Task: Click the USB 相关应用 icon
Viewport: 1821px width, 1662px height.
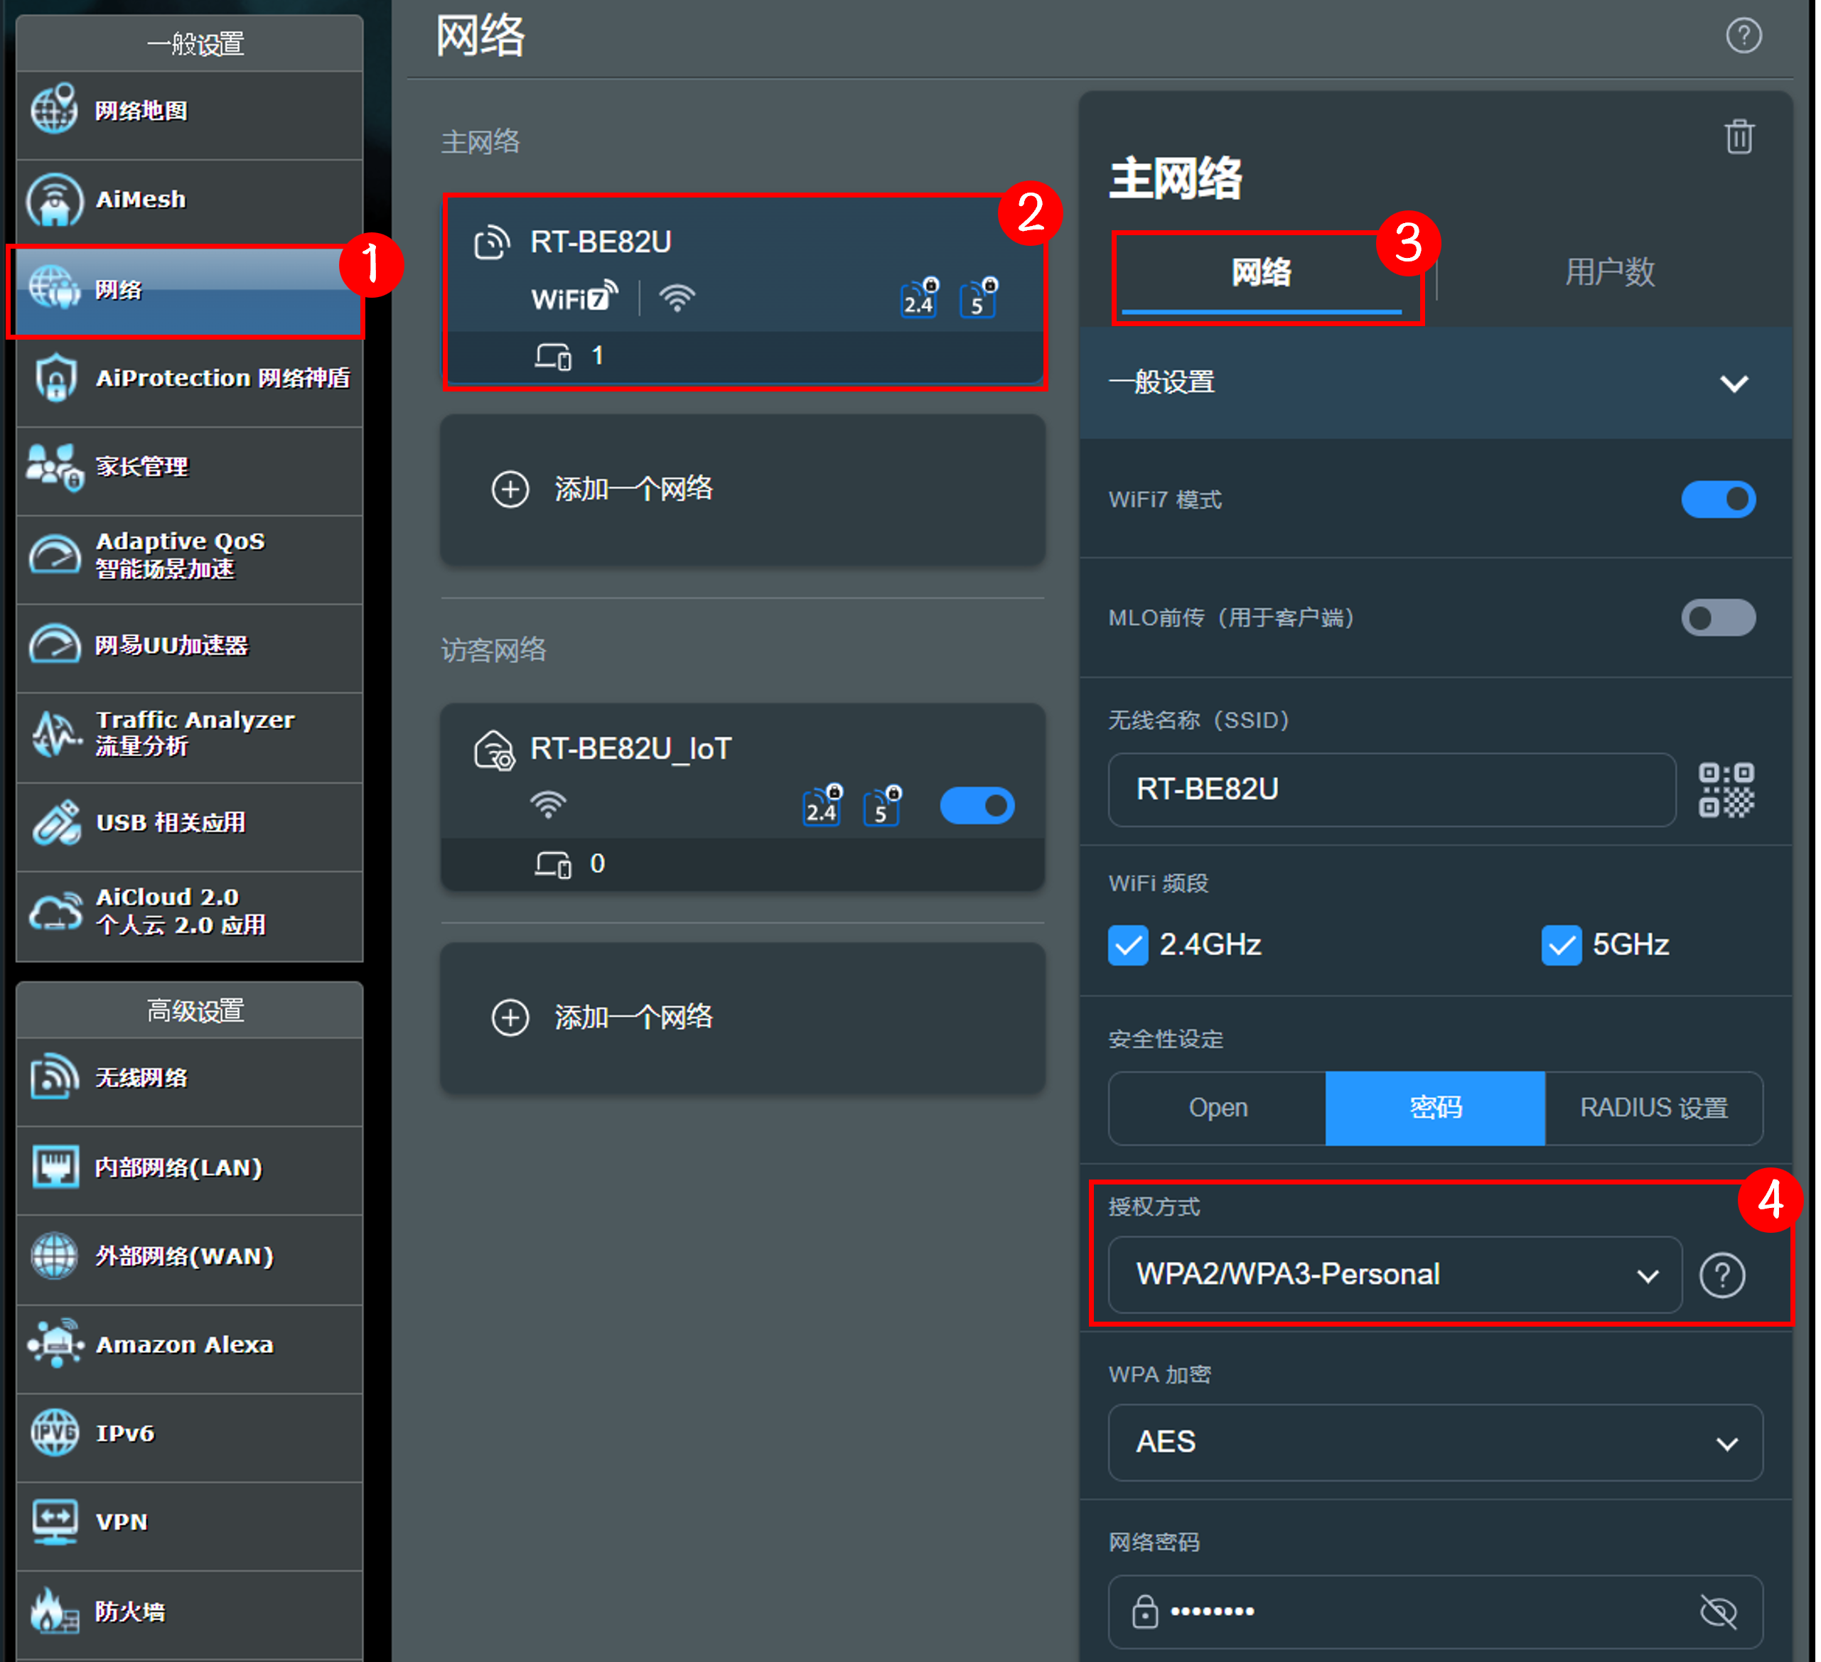Action: pyautogui.click(x=55, y=824)
